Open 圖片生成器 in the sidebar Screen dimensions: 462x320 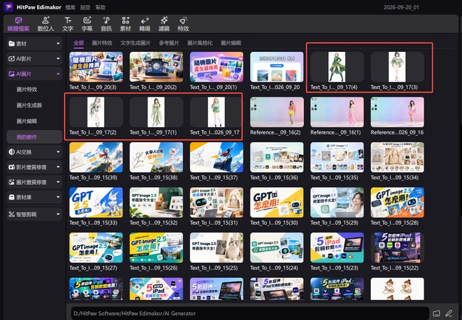29,105
